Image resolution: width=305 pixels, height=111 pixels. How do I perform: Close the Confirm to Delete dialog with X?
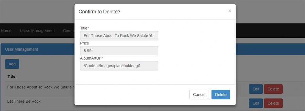[230, 11]
